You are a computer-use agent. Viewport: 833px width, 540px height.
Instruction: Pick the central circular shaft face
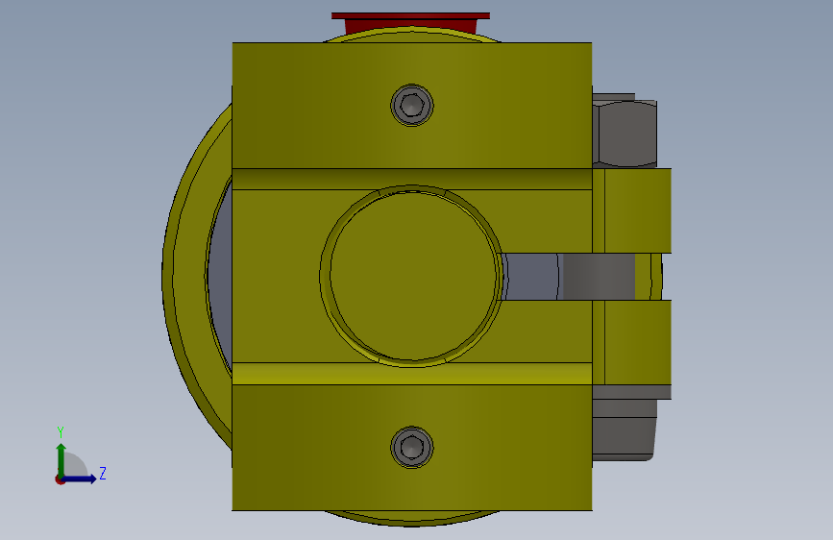point(412,277)
